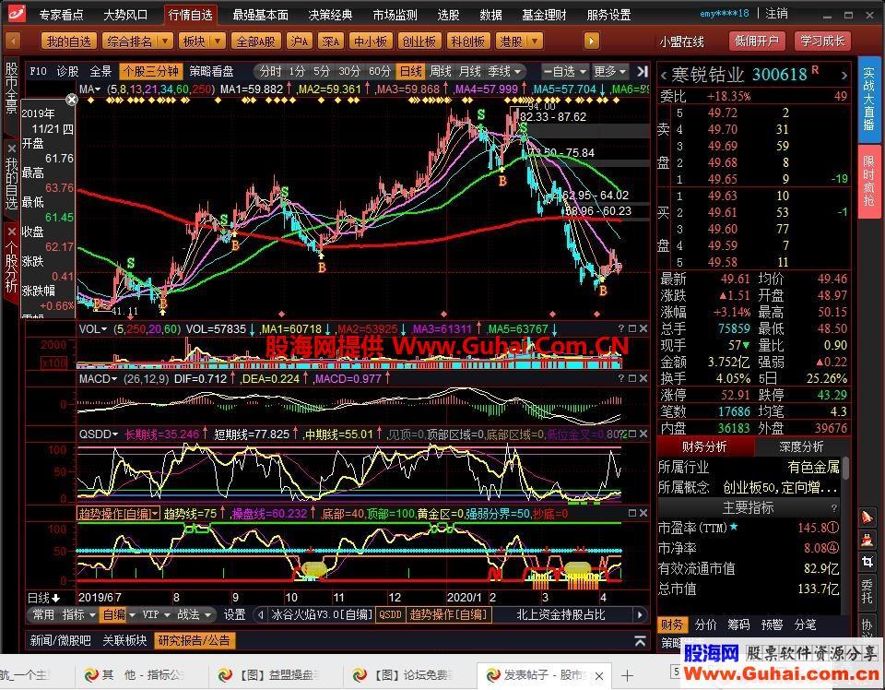Screen dimensions: 885x690
Task: Open help for MACD indicator pane
Action: coord(620,378)
